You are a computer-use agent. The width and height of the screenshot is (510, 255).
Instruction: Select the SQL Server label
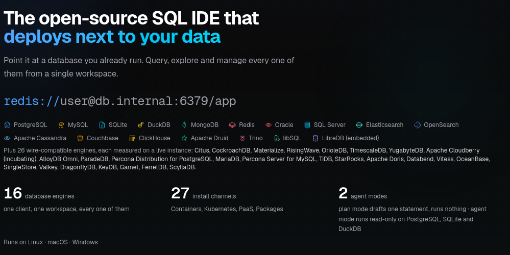pyautogui.click(x=329, y=125)
